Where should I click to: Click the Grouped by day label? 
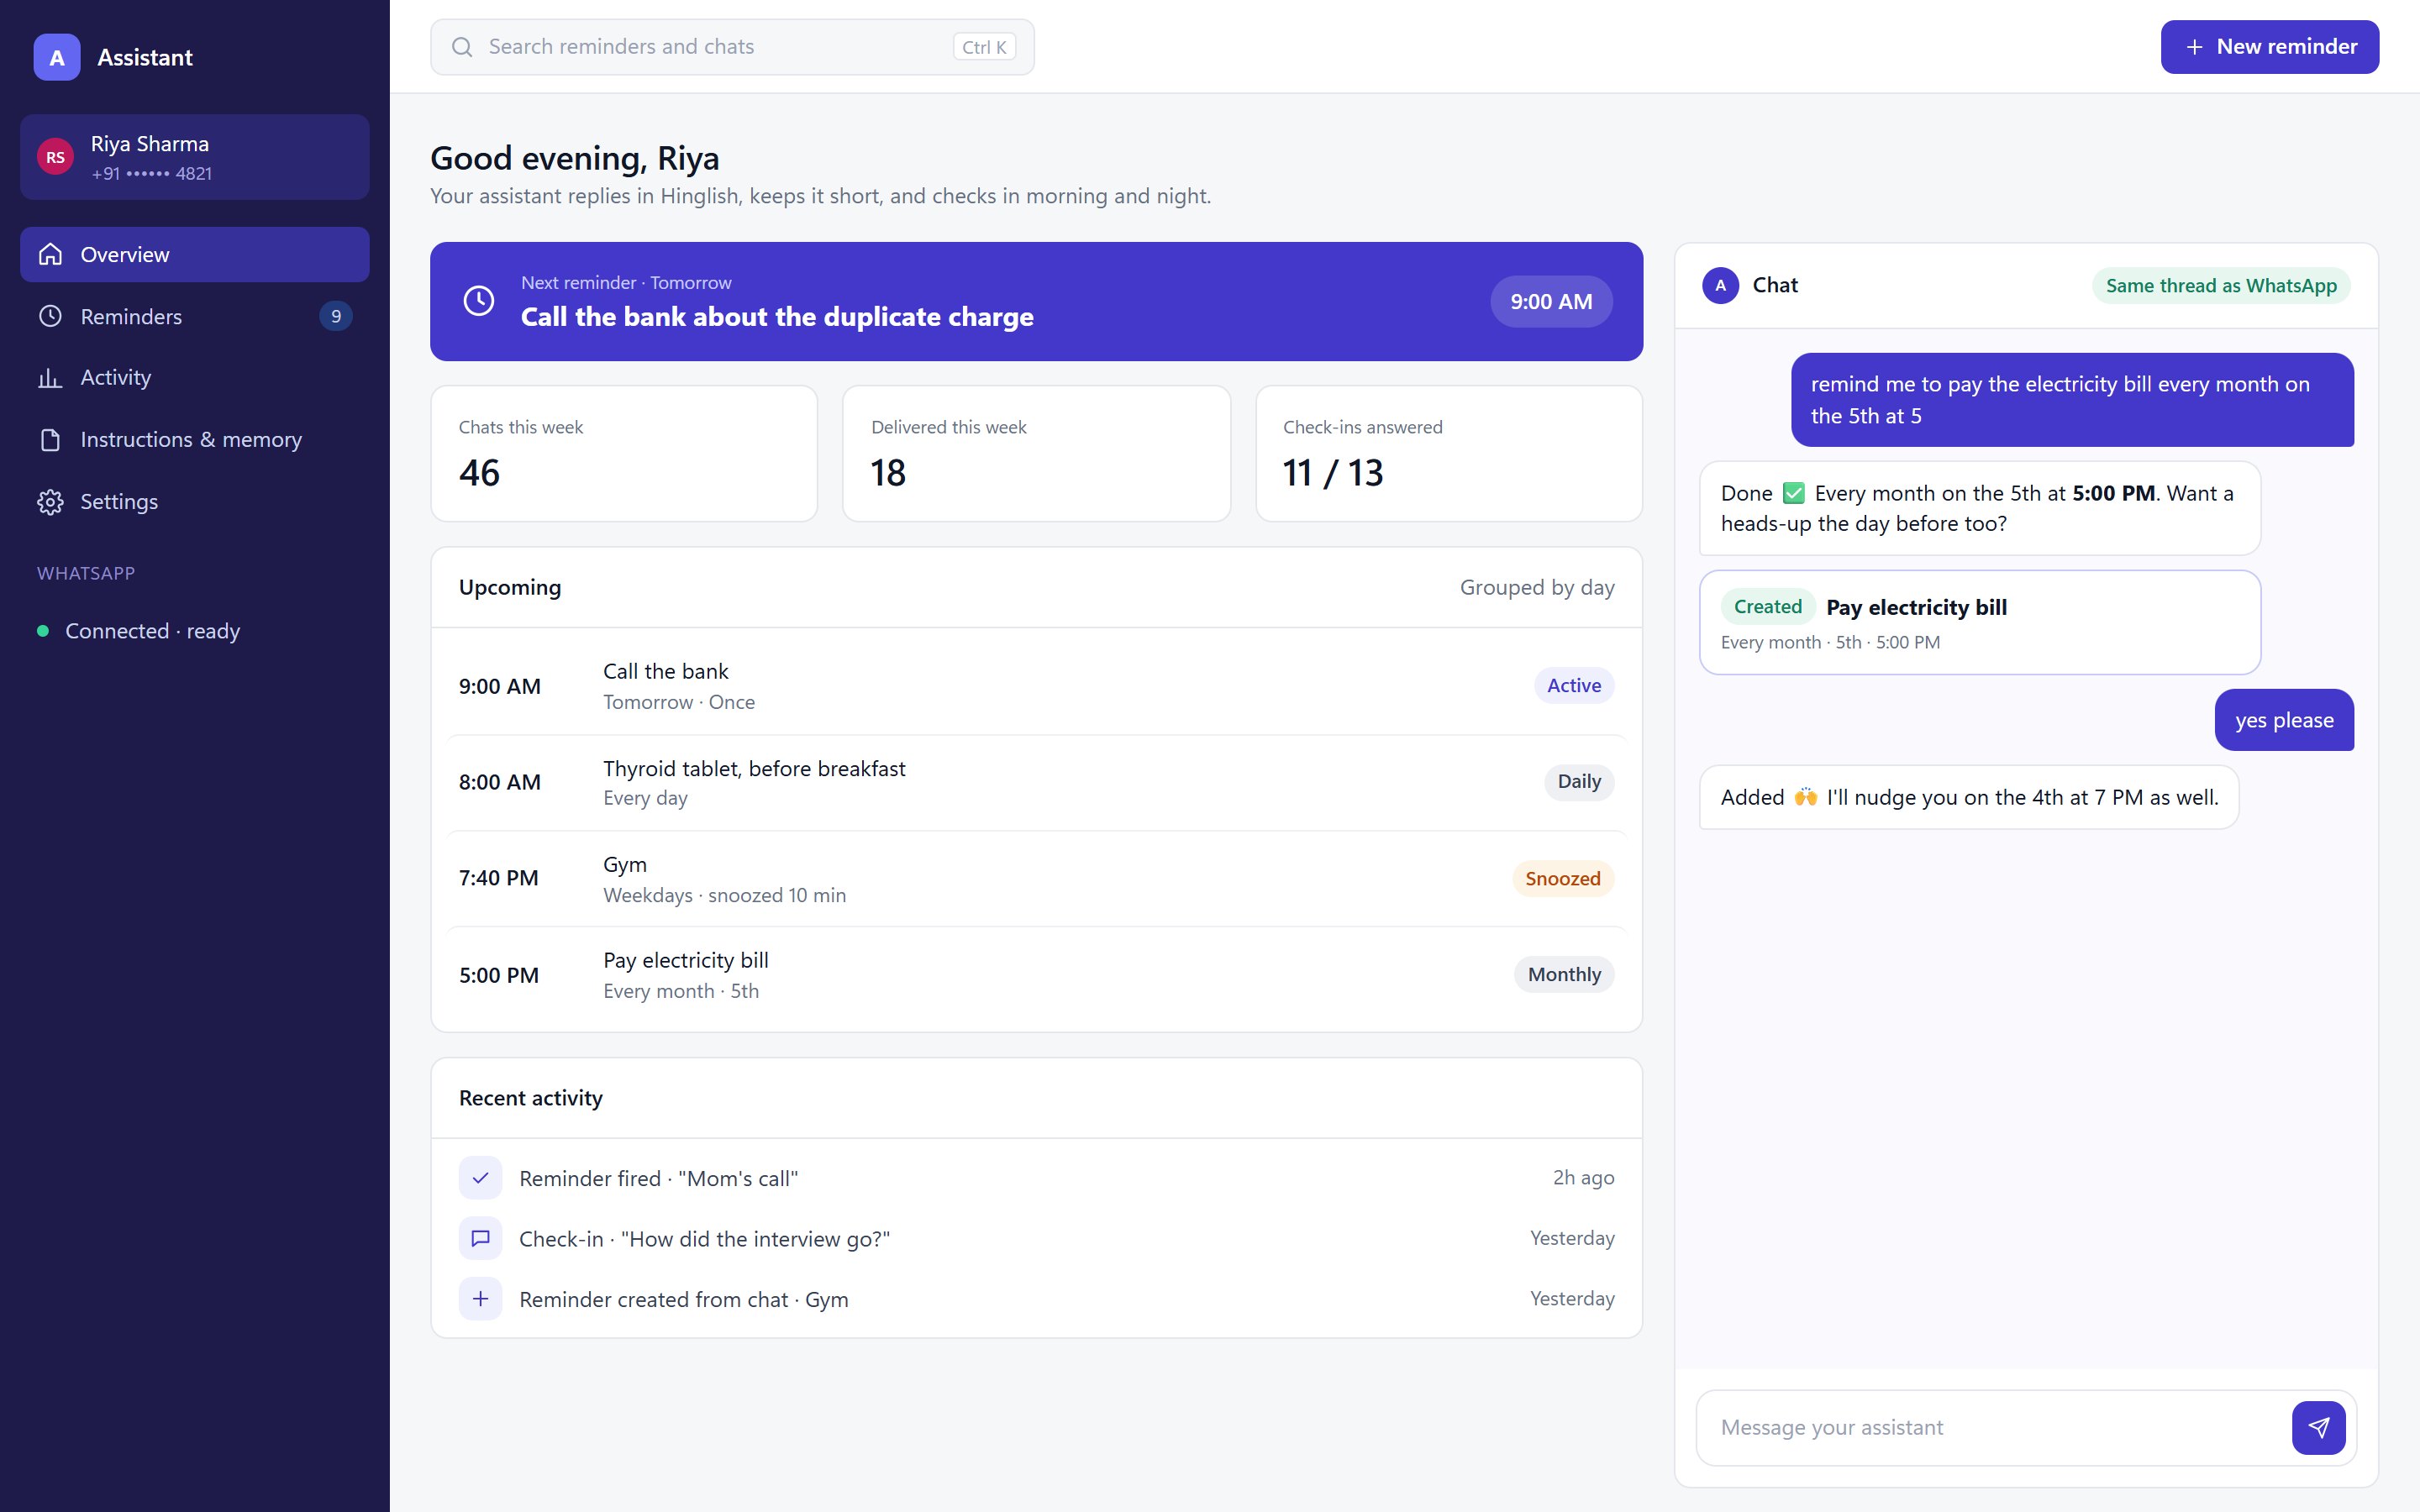point(1537,588)
